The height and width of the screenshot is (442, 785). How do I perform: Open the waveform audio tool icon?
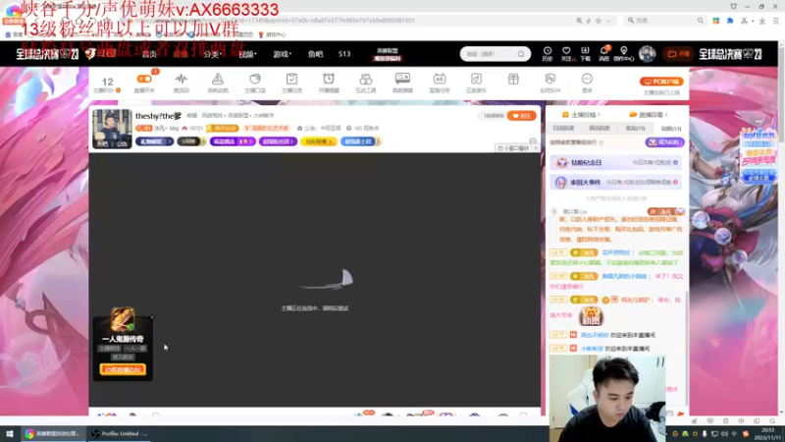(x=182, y=80)
